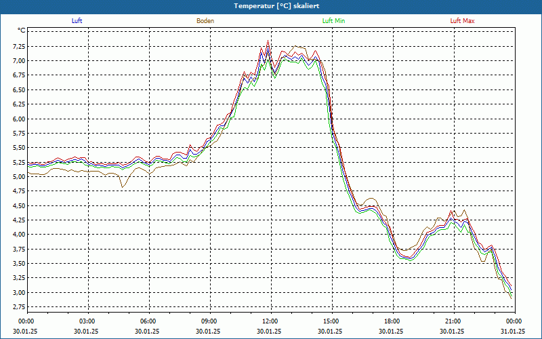The height and width of the screenshot is (339, 542).
Task: Click the 4,75 y-axis value
Action: pyautogui.click(x=19, y=191)
